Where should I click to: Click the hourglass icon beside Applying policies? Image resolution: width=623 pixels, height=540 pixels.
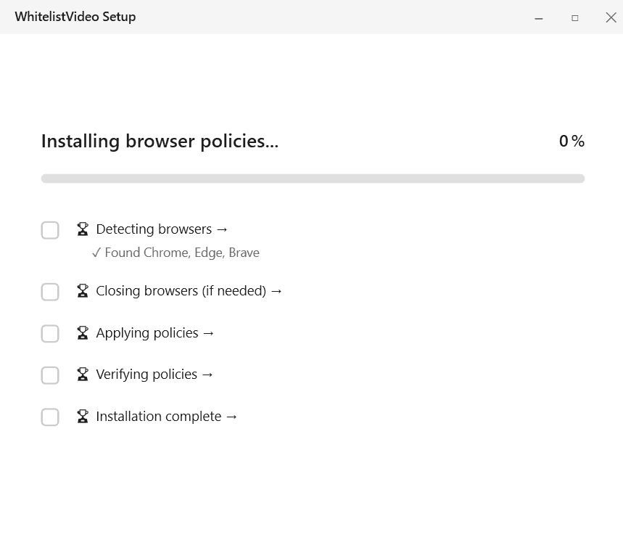pyautogui.click(x=82, y=332)
